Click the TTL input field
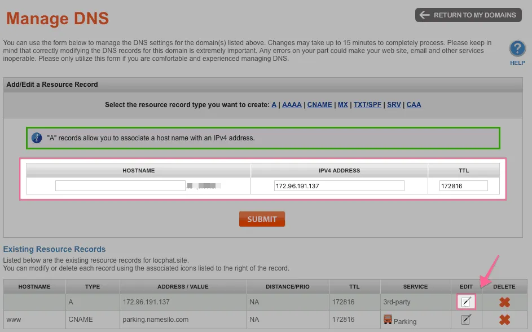Image resolution: width=532 pixels, height=332 pixels. click(x=464, y=186)
